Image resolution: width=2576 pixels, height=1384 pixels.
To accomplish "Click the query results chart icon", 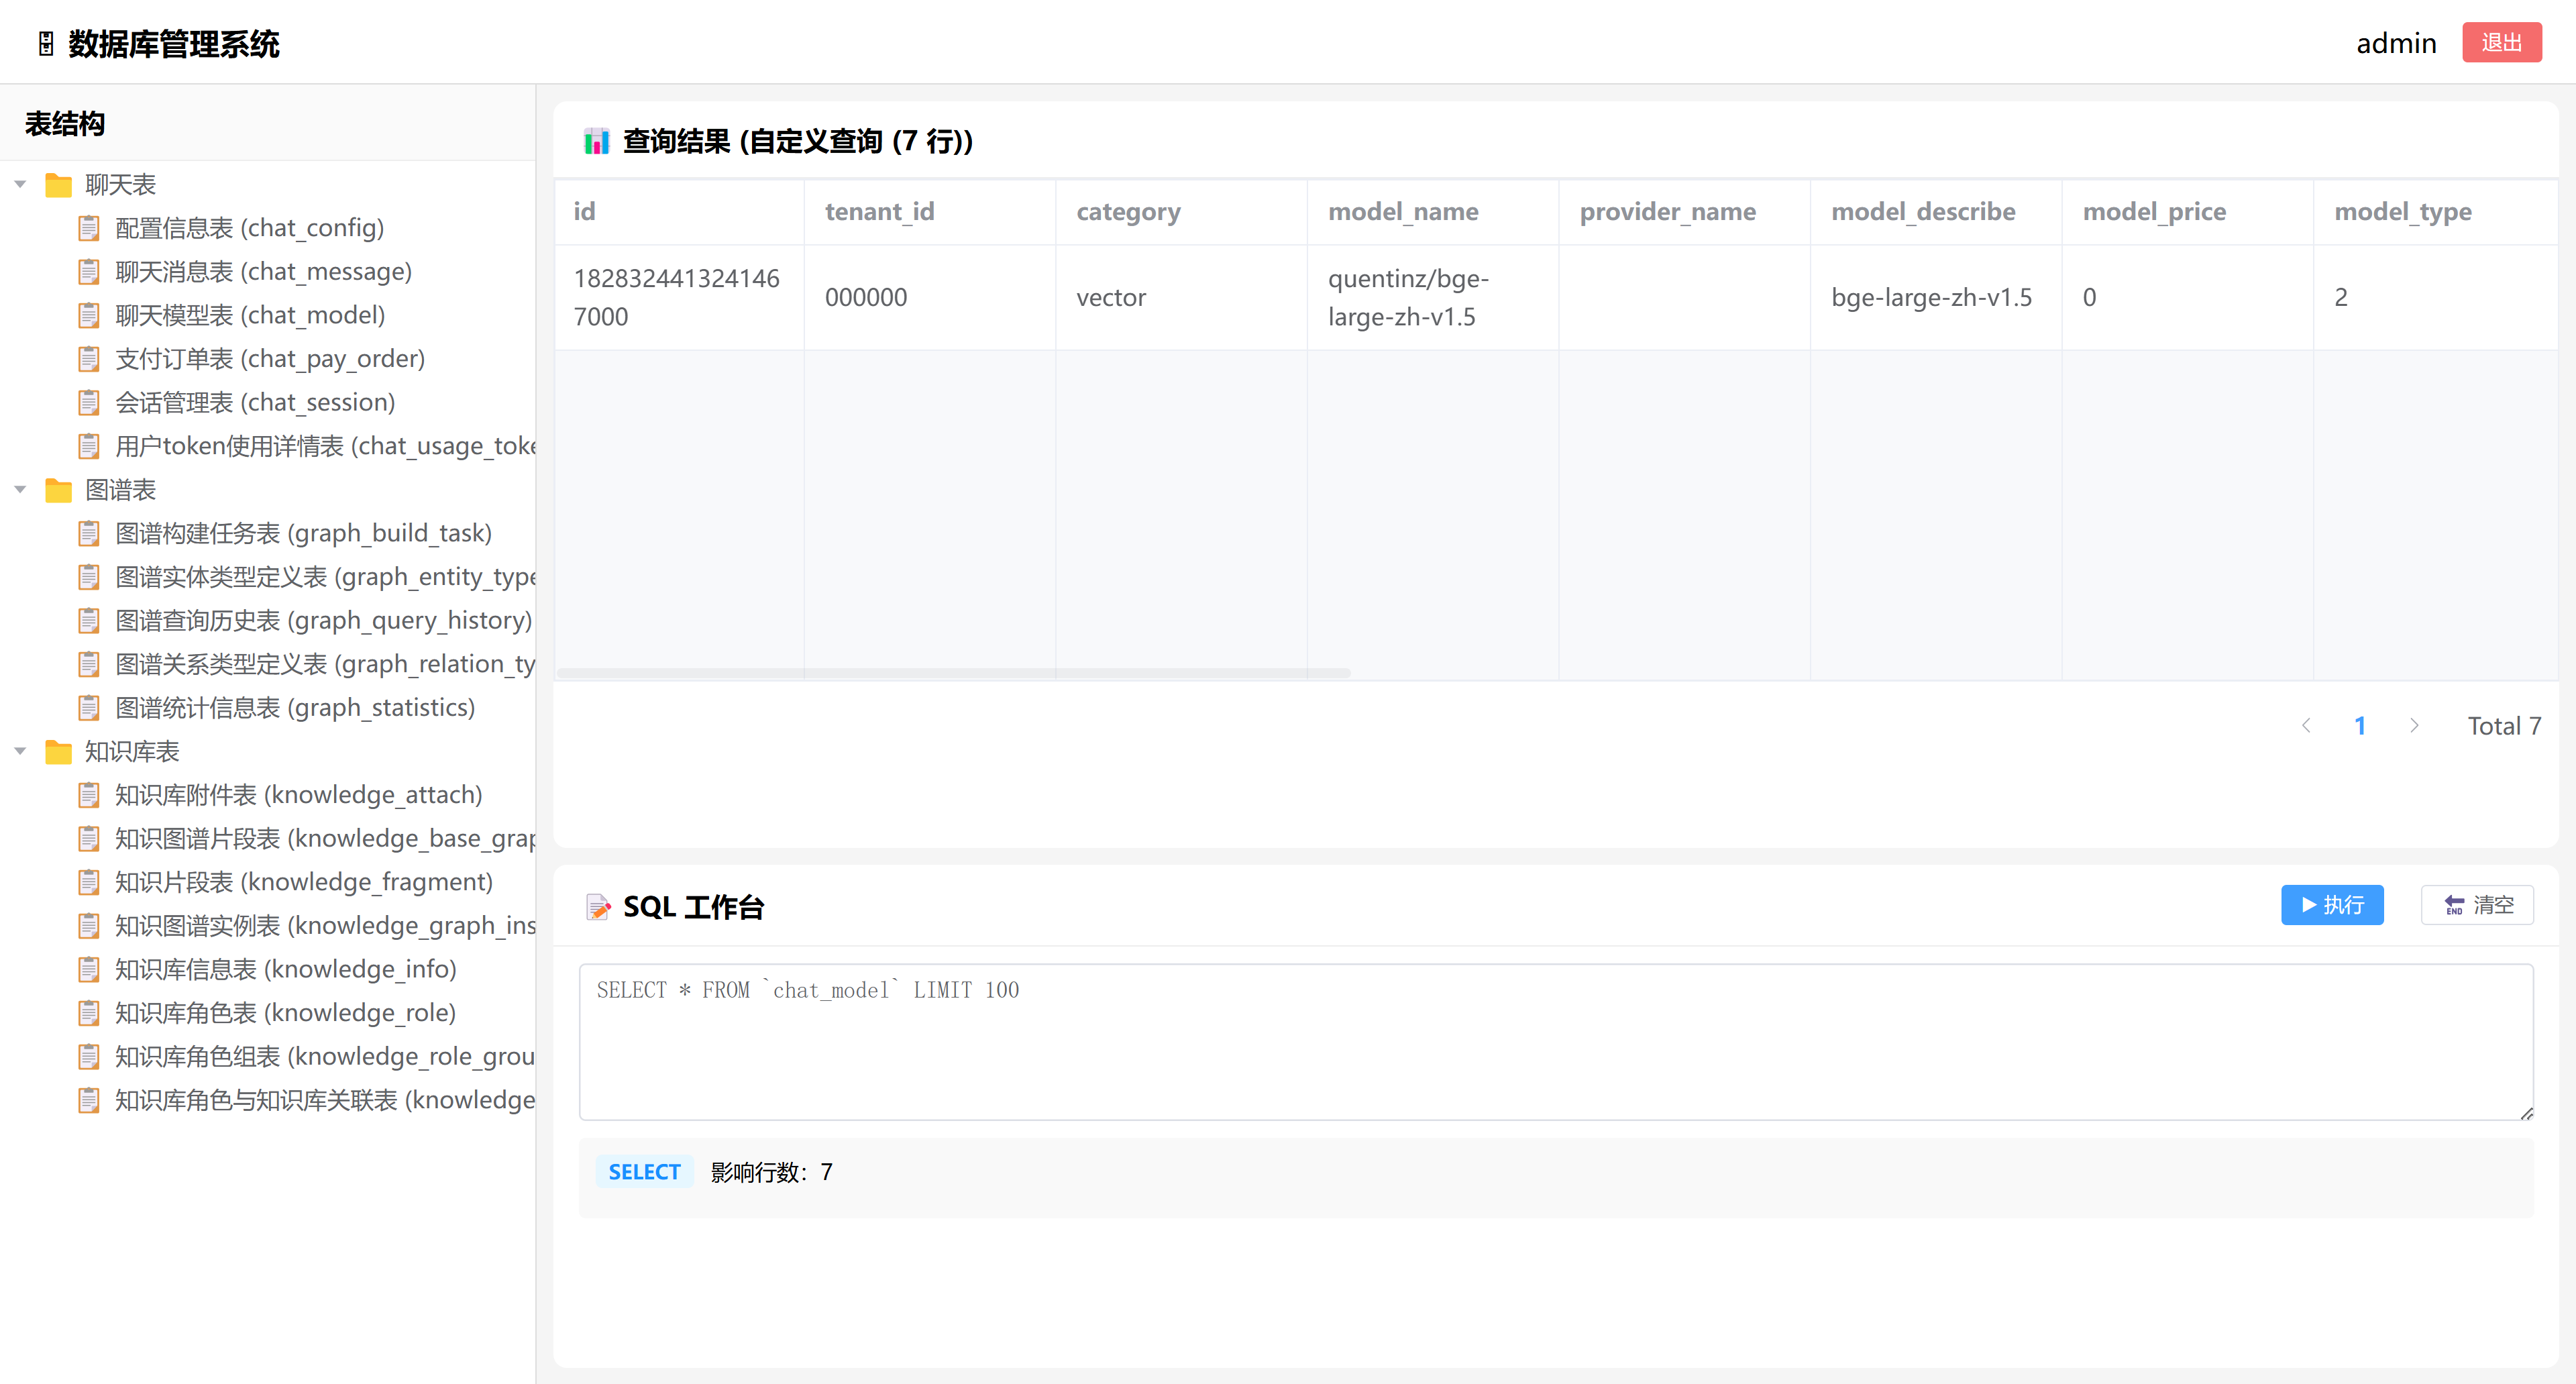I will pyautogui.click(x=597, y=141).
